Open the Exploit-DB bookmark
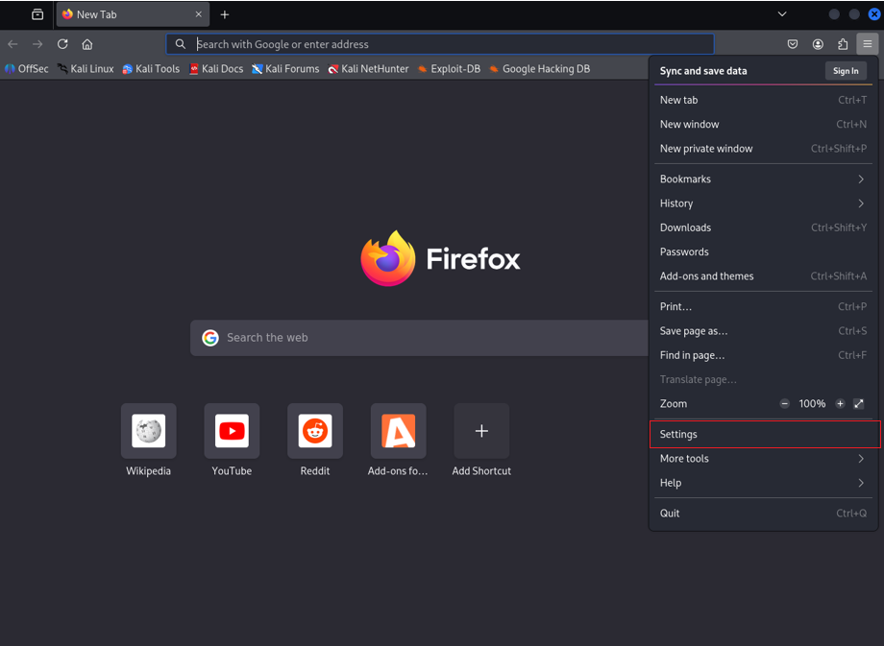 tap(450, 69)
